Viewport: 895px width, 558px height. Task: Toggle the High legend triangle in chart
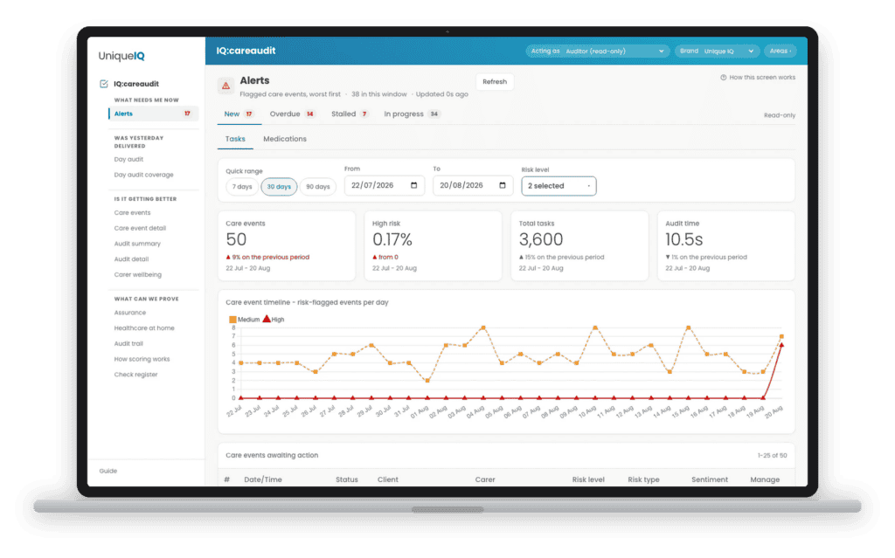267,319
